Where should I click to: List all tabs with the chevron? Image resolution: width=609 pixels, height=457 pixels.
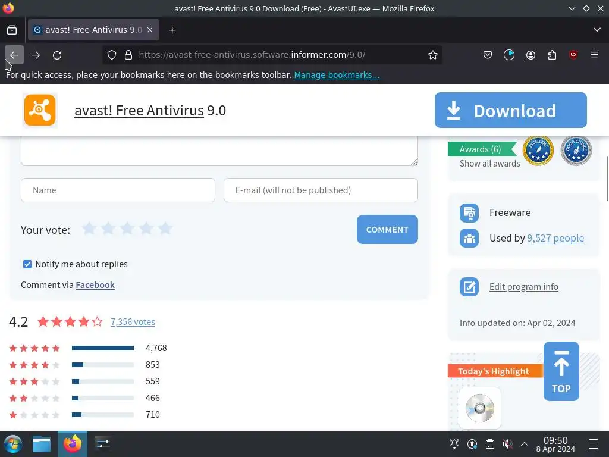[x=597, y=30]
